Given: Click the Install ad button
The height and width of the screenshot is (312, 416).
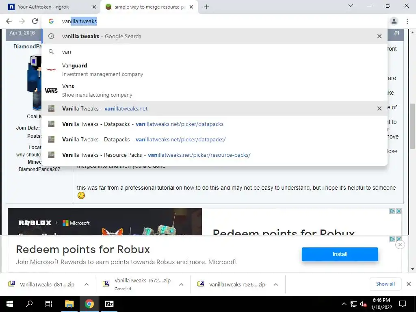Looking at the screenshot, I should pyautogui.click(x=340, y=254).
